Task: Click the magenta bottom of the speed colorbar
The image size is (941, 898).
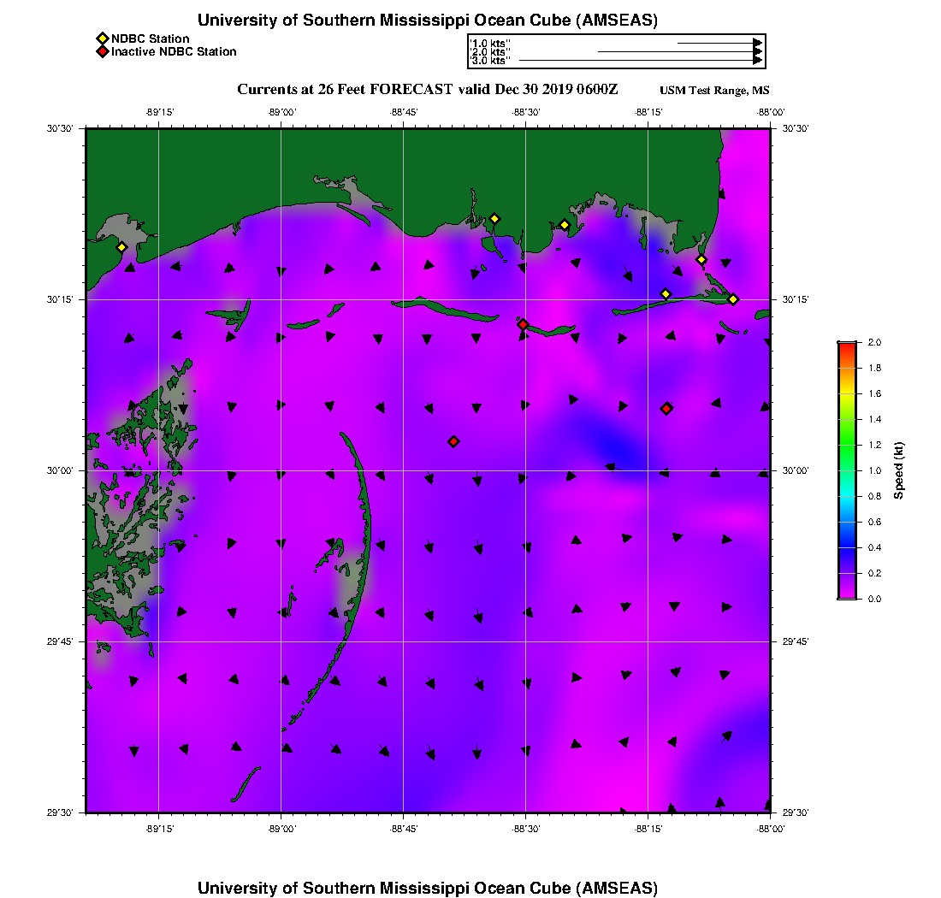Action: 847,594
